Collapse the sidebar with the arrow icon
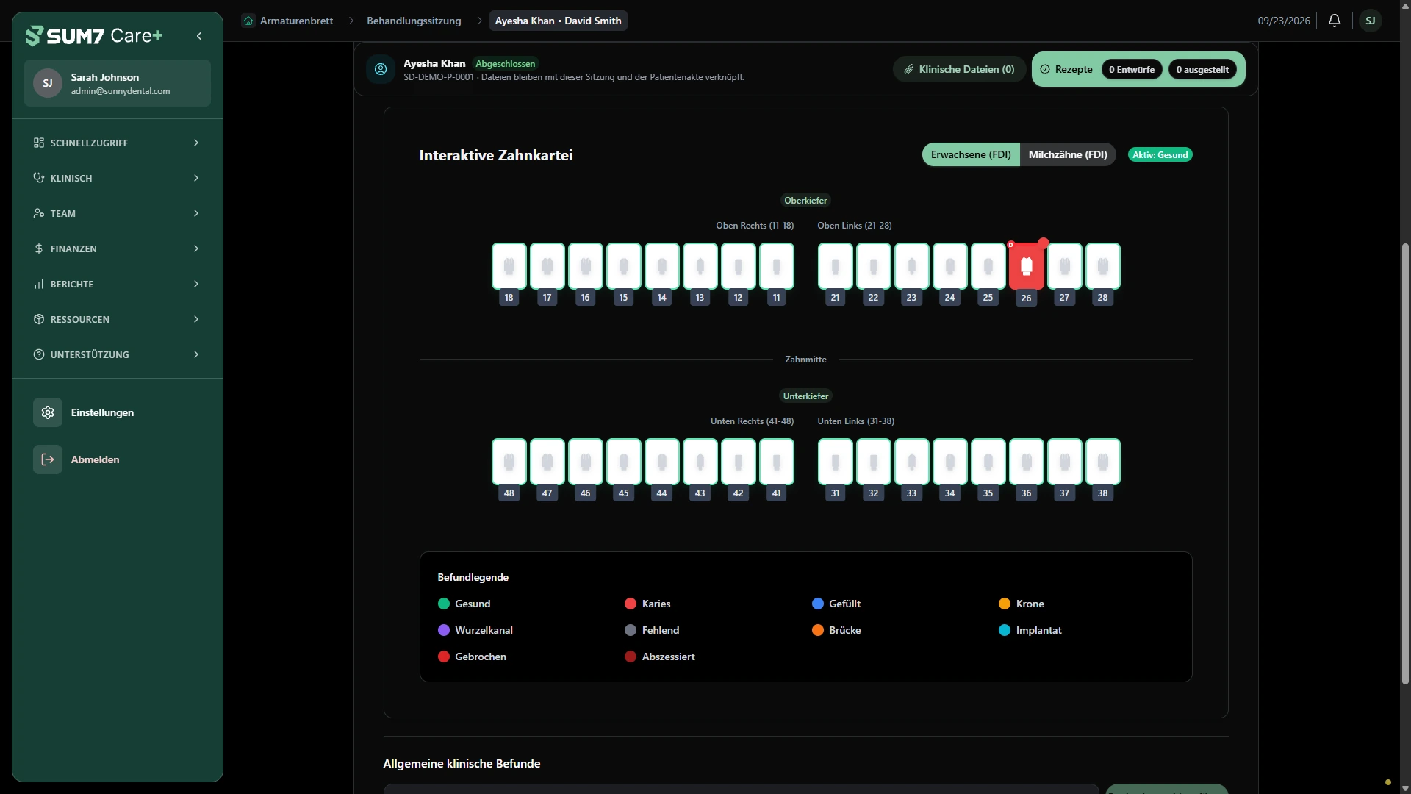The width and height of the screenshot is (1411, 794). [199, 36]
